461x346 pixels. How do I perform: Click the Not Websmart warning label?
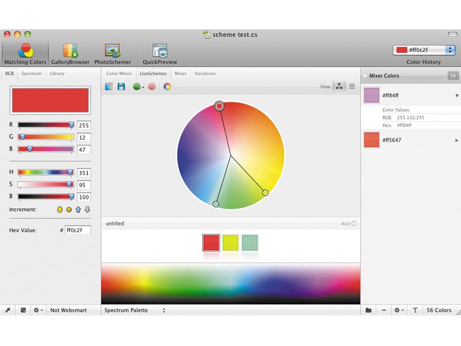point(68,310)
